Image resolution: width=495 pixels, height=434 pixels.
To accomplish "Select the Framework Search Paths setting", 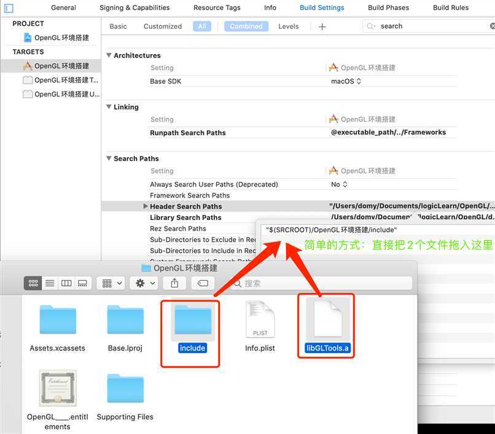I will coord(190,195).
